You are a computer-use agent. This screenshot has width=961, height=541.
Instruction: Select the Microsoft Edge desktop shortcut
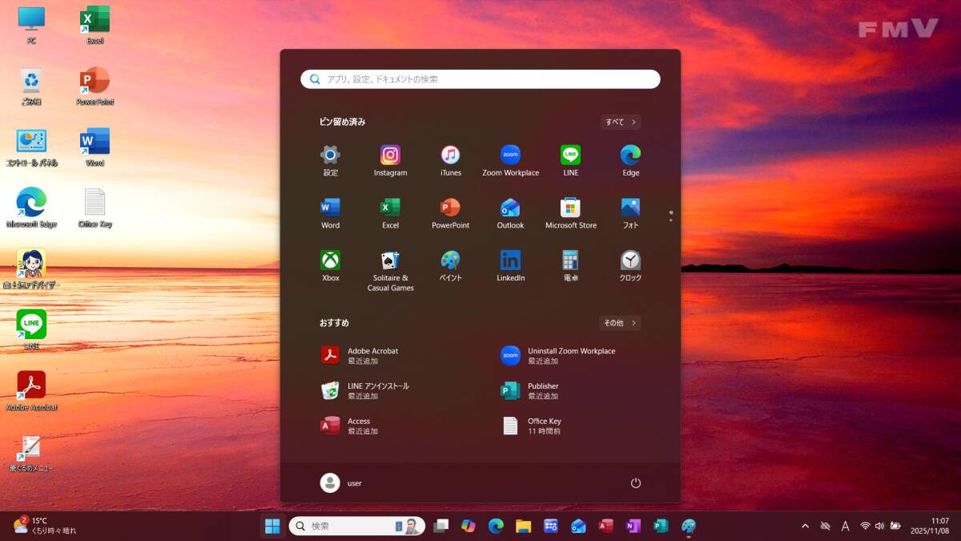point(31,208)
